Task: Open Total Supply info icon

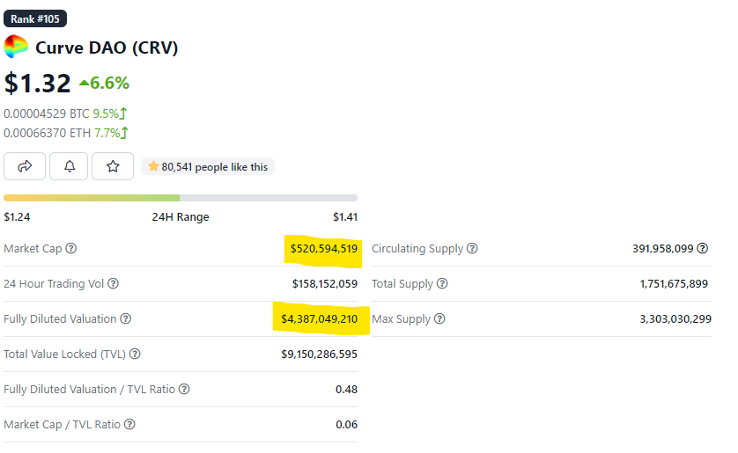Action: coord(442,283)
